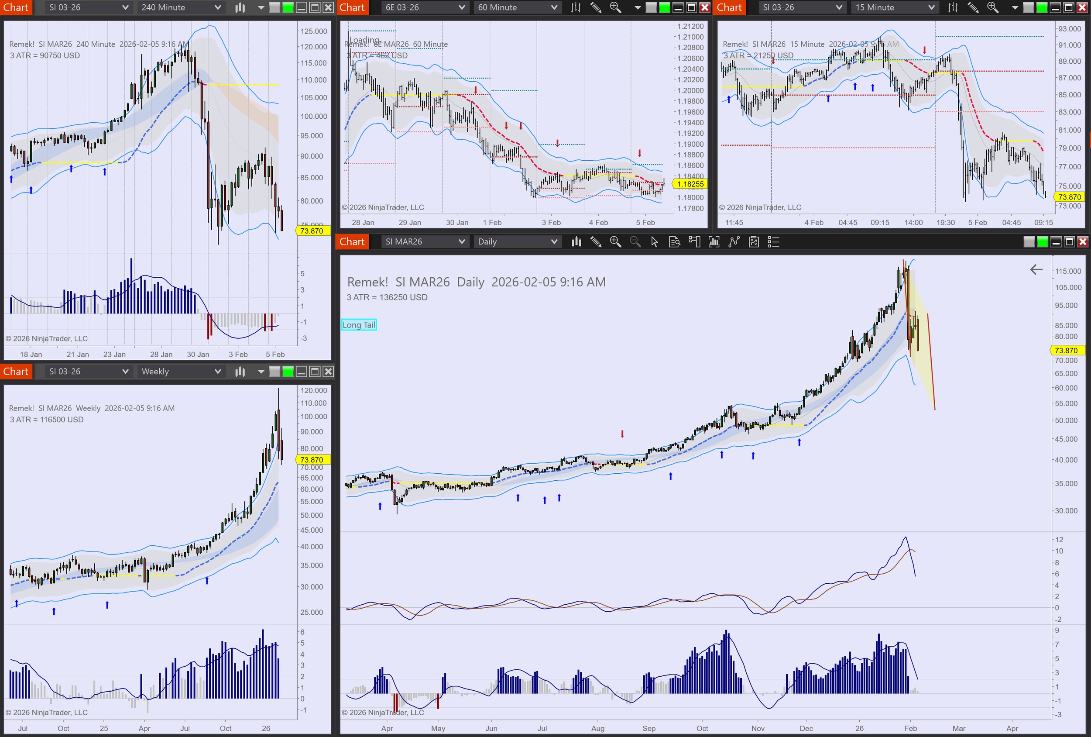Click the cursor pointer tool in Daily chart

[x=655, y=242]
